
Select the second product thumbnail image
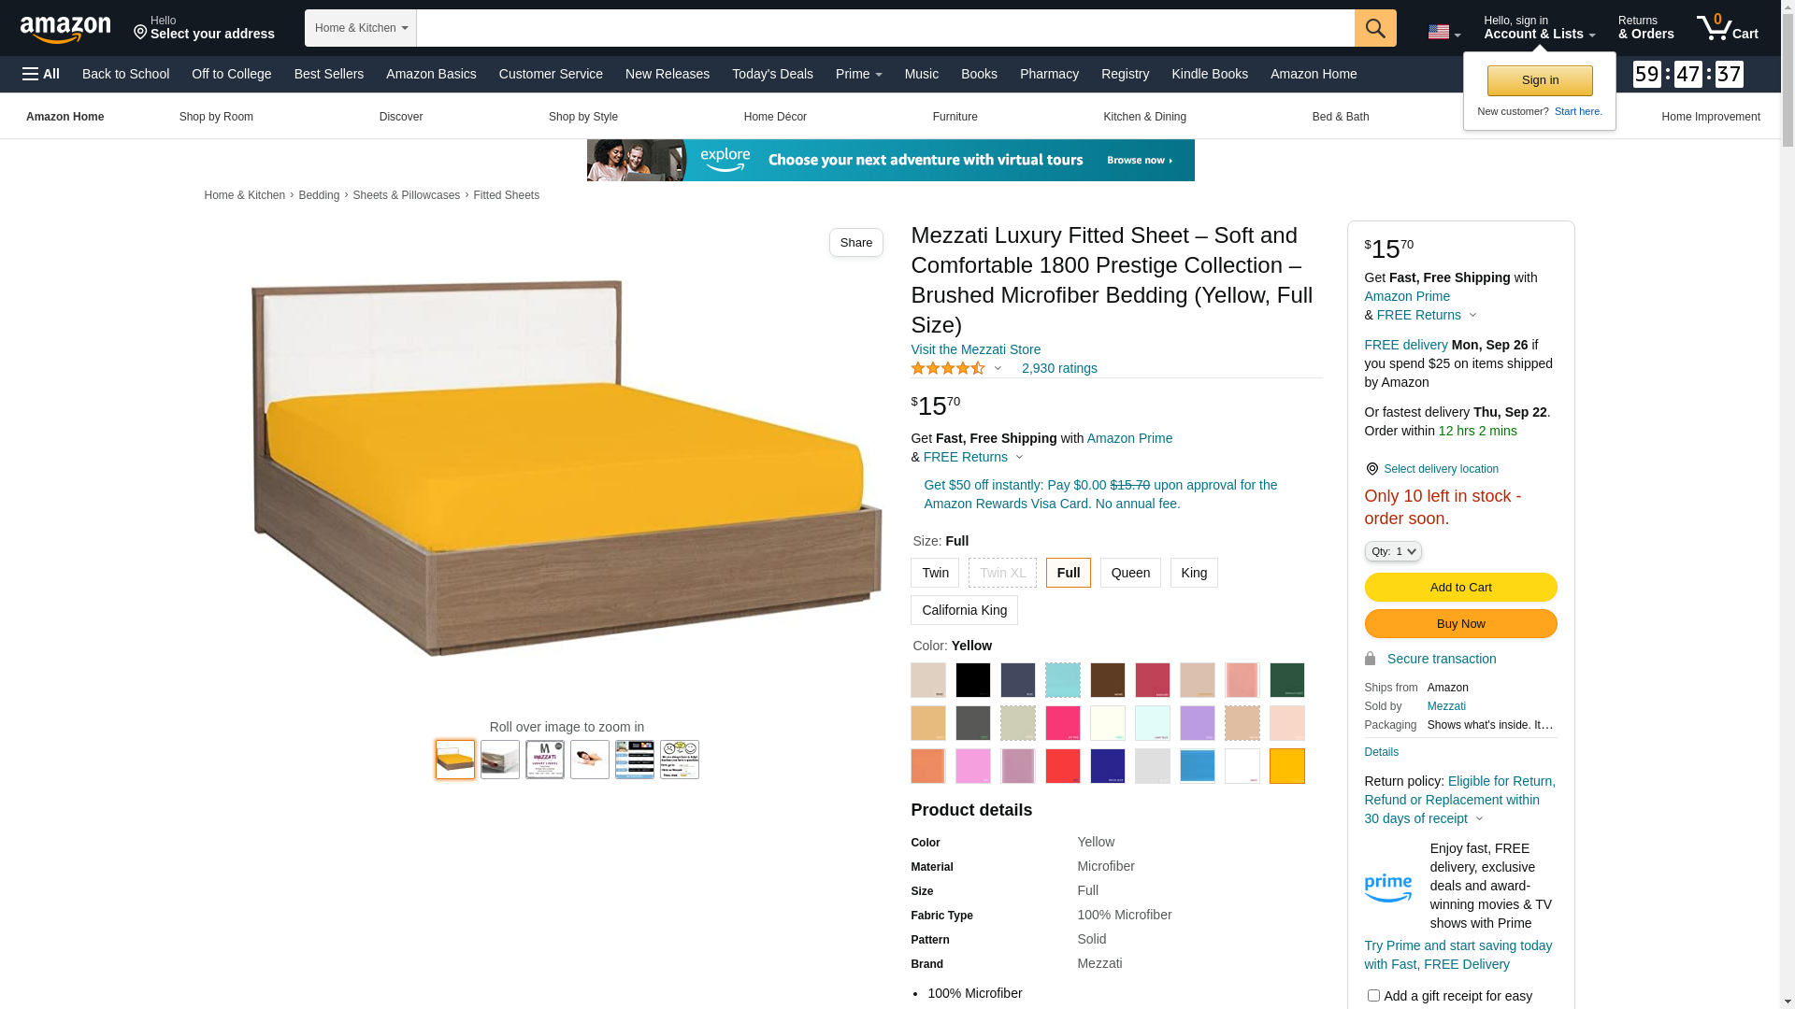tap(500, 760)
